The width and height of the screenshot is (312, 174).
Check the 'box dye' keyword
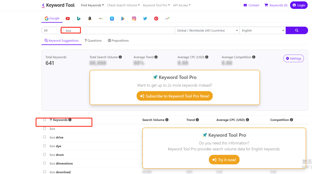(x=44, y=146)
